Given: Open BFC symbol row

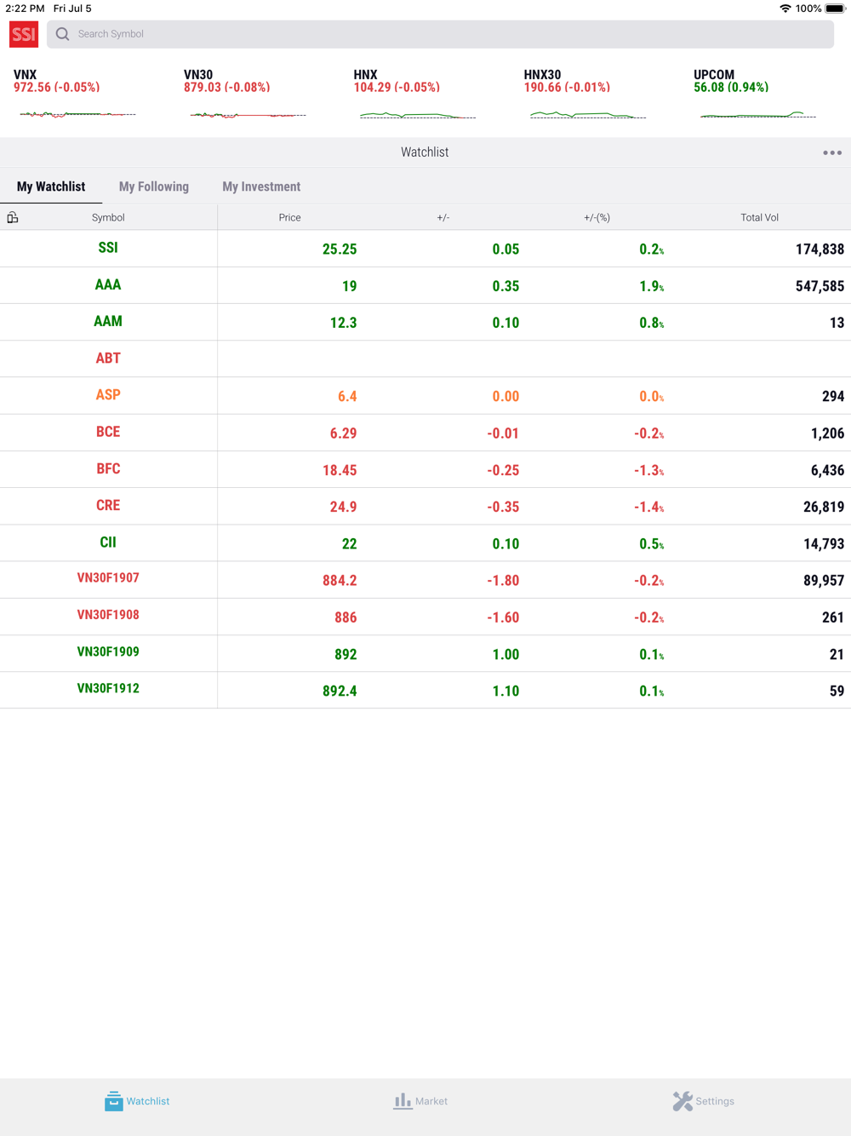Looking at the screenshot, I should (x=425, y=469).
